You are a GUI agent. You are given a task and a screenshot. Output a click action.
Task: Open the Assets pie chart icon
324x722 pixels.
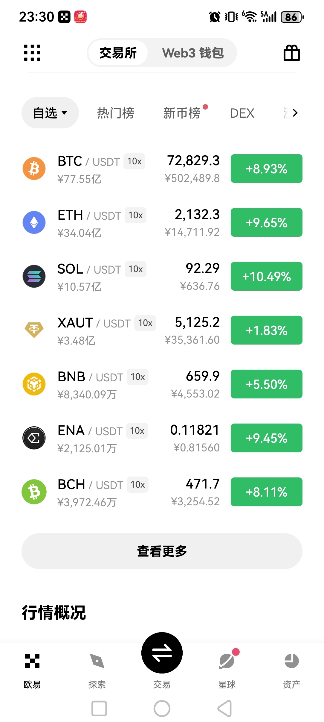tap(291, 661)
